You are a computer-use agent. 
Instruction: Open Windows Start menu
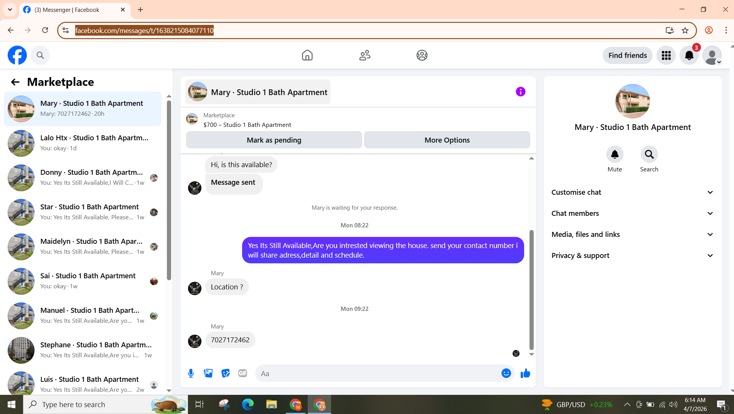(x=11, y=404)
